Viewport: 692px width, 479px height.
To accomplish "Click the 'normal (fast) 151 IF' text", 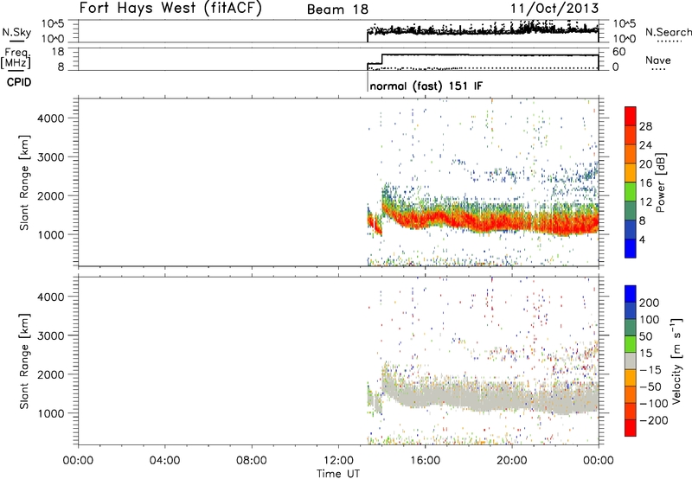I will (x=426, y=86).
